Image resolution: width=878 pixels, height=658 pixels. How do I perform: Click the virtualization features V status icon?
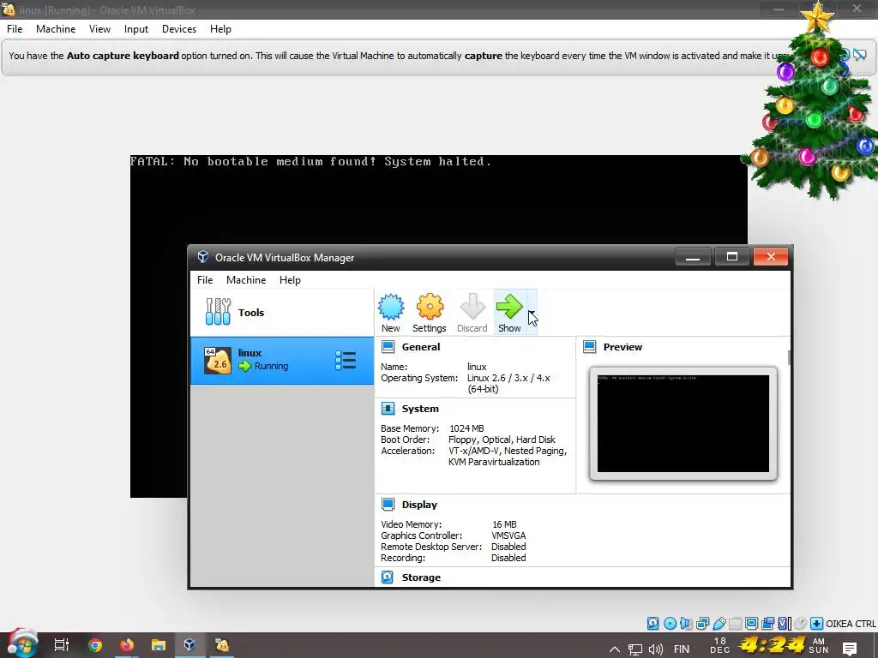pos(782,624)
